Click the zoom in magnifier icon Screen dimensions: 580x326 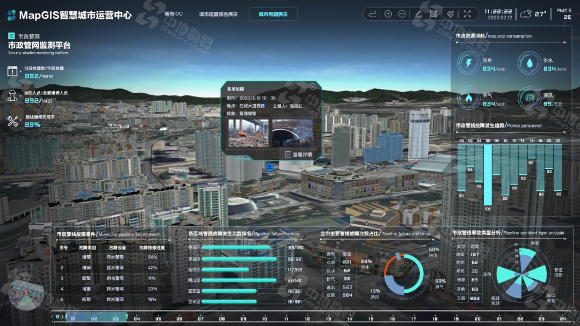tap(388, 14)
